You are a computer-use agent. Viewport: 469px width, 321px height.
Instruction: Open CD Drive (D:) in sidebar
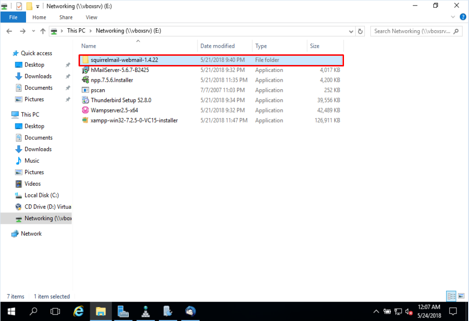[x=48, y=207]
